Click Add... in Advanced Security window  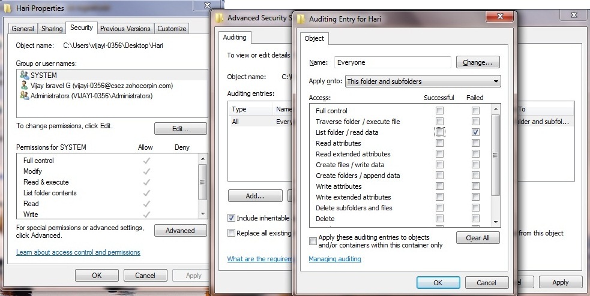pyautogui.click(x=255, y=196)
